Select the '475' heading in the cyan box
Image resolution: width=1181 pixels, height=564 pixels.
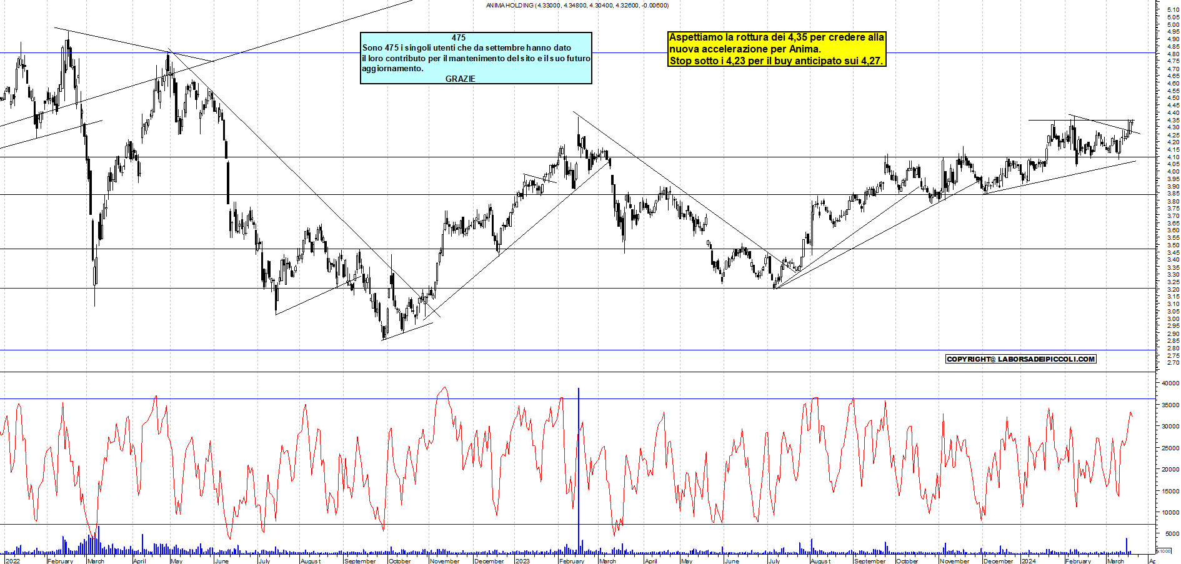click(459, 37)
